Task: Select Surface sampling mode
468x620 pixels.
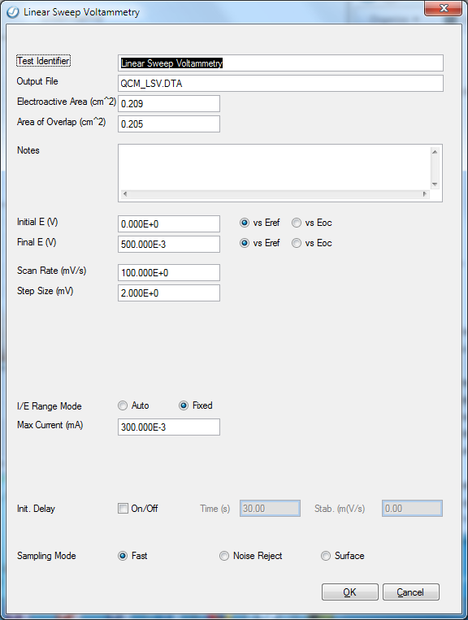Action: (326, 556)
